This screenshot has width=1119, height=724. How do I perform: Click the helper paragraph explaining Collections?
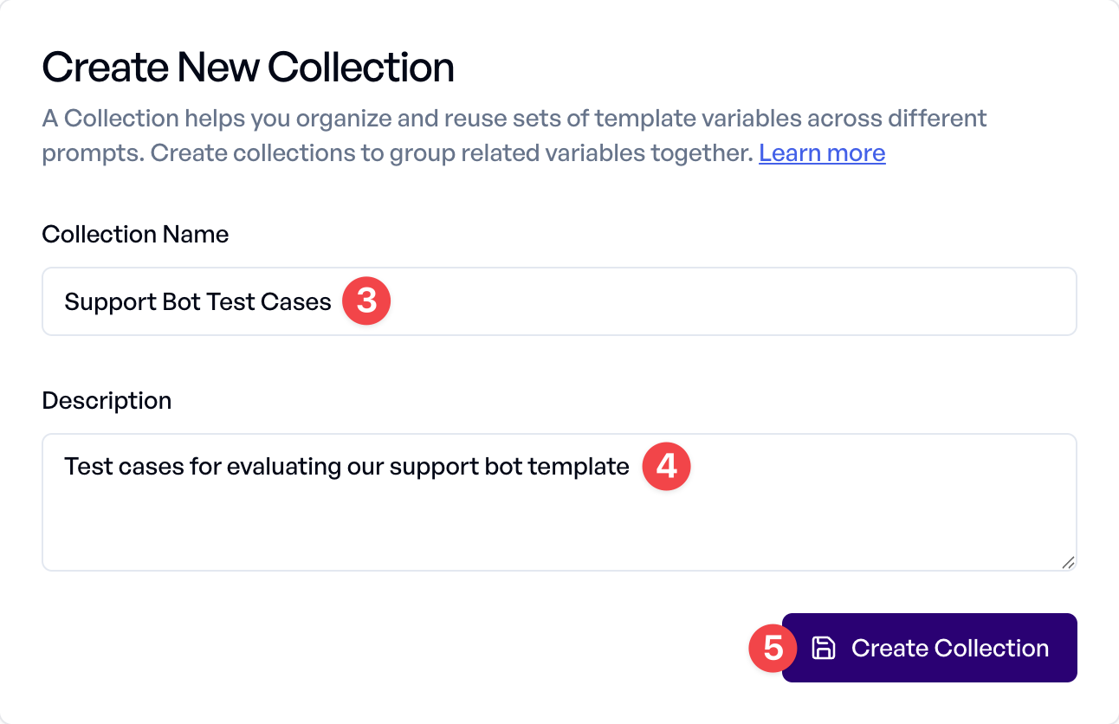514,135
